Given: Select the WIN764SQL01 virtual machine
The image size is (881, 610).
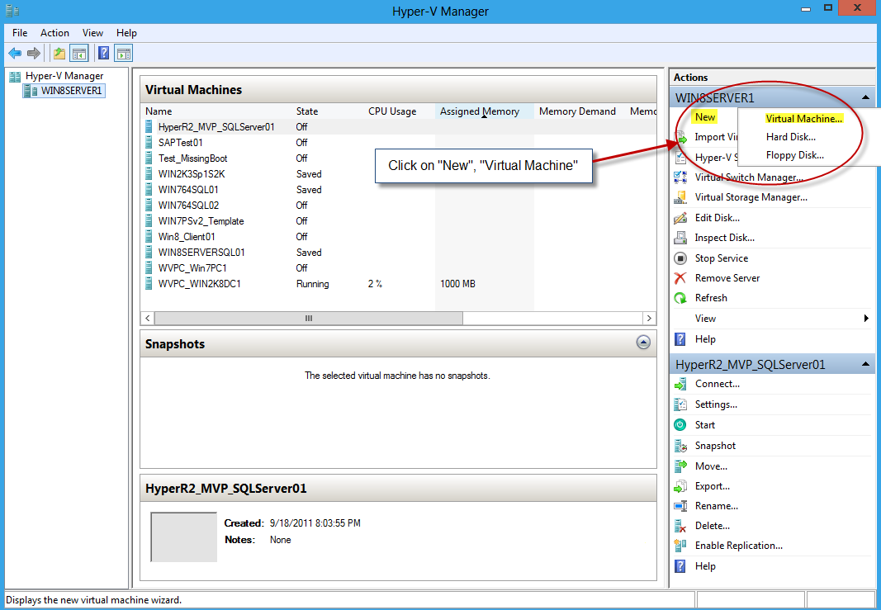Looking at the screenshot, I should 188,190.
